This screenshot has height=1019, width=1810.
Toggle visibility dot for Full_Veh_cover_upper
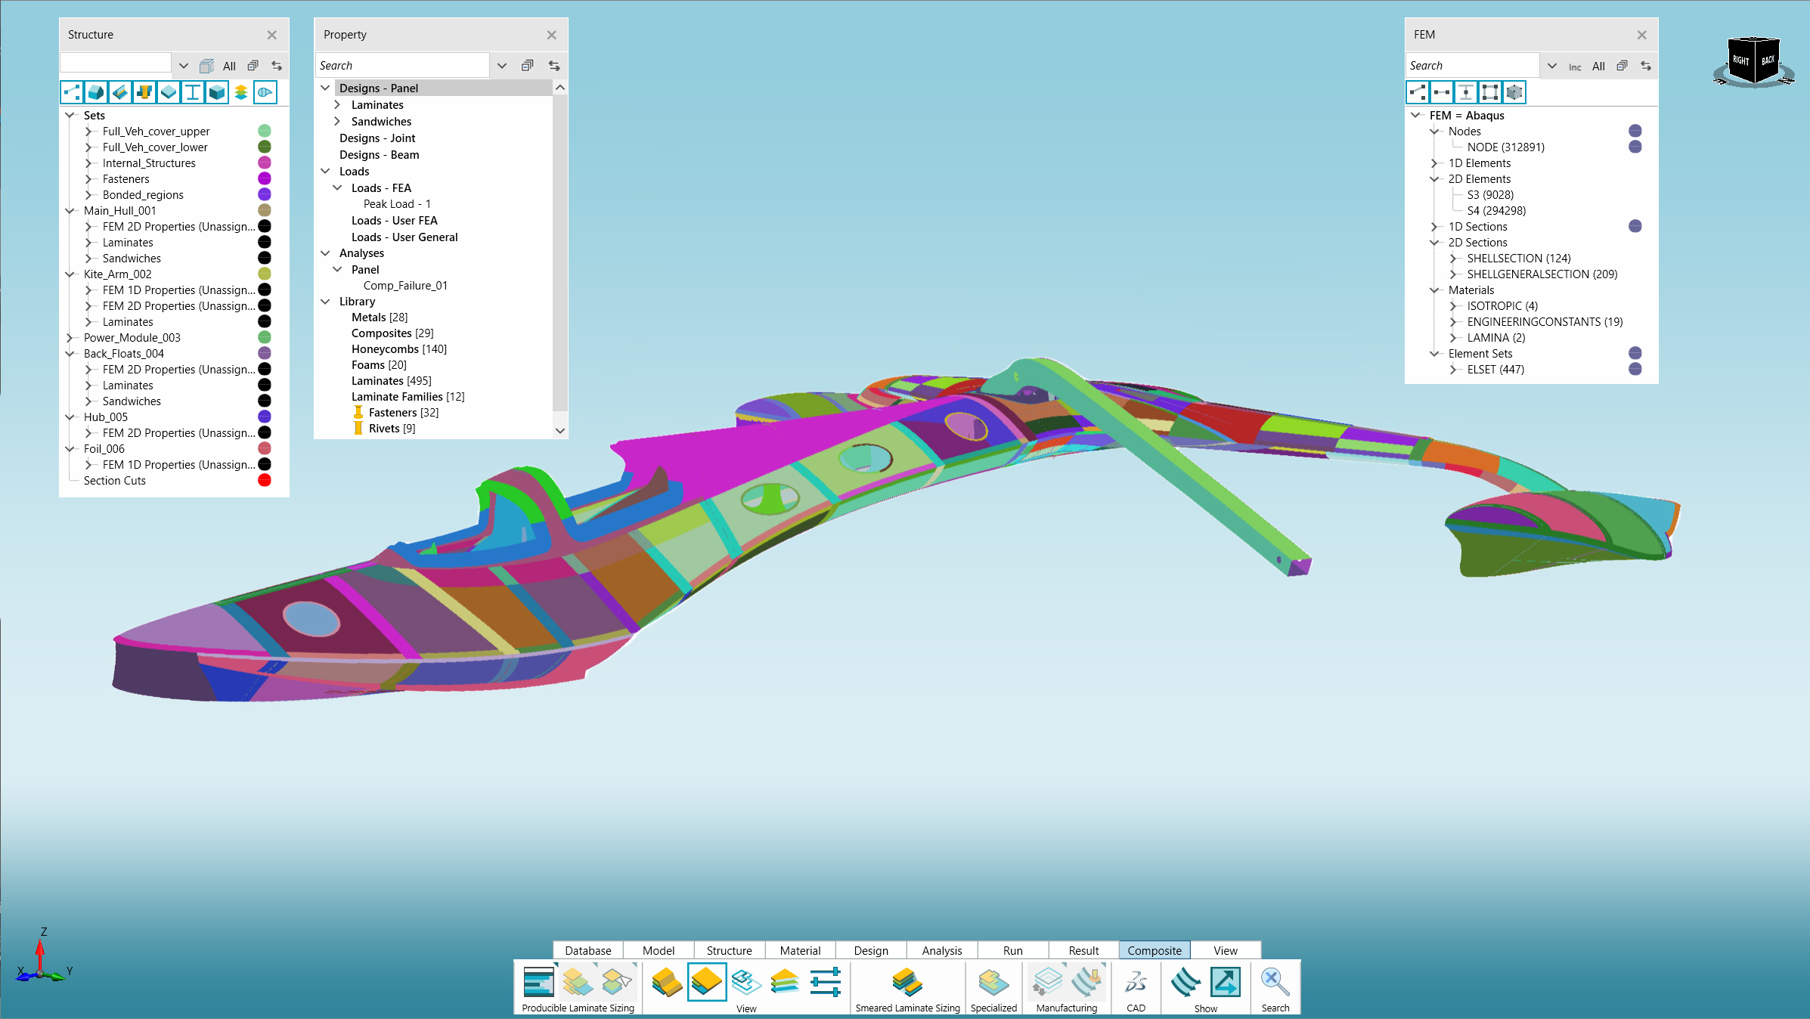pos(265,131)
